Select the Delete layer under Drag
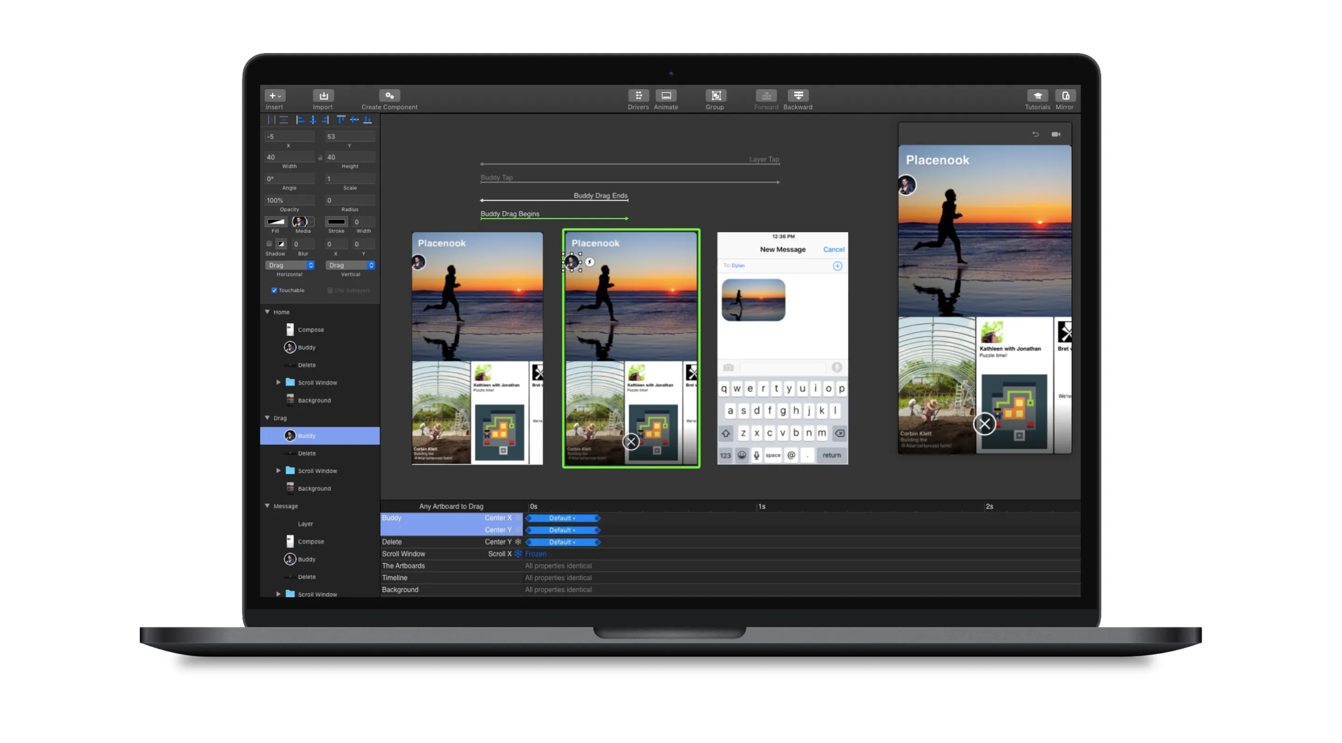Screen dimensions: 1342x743 [x=319, y=454]
